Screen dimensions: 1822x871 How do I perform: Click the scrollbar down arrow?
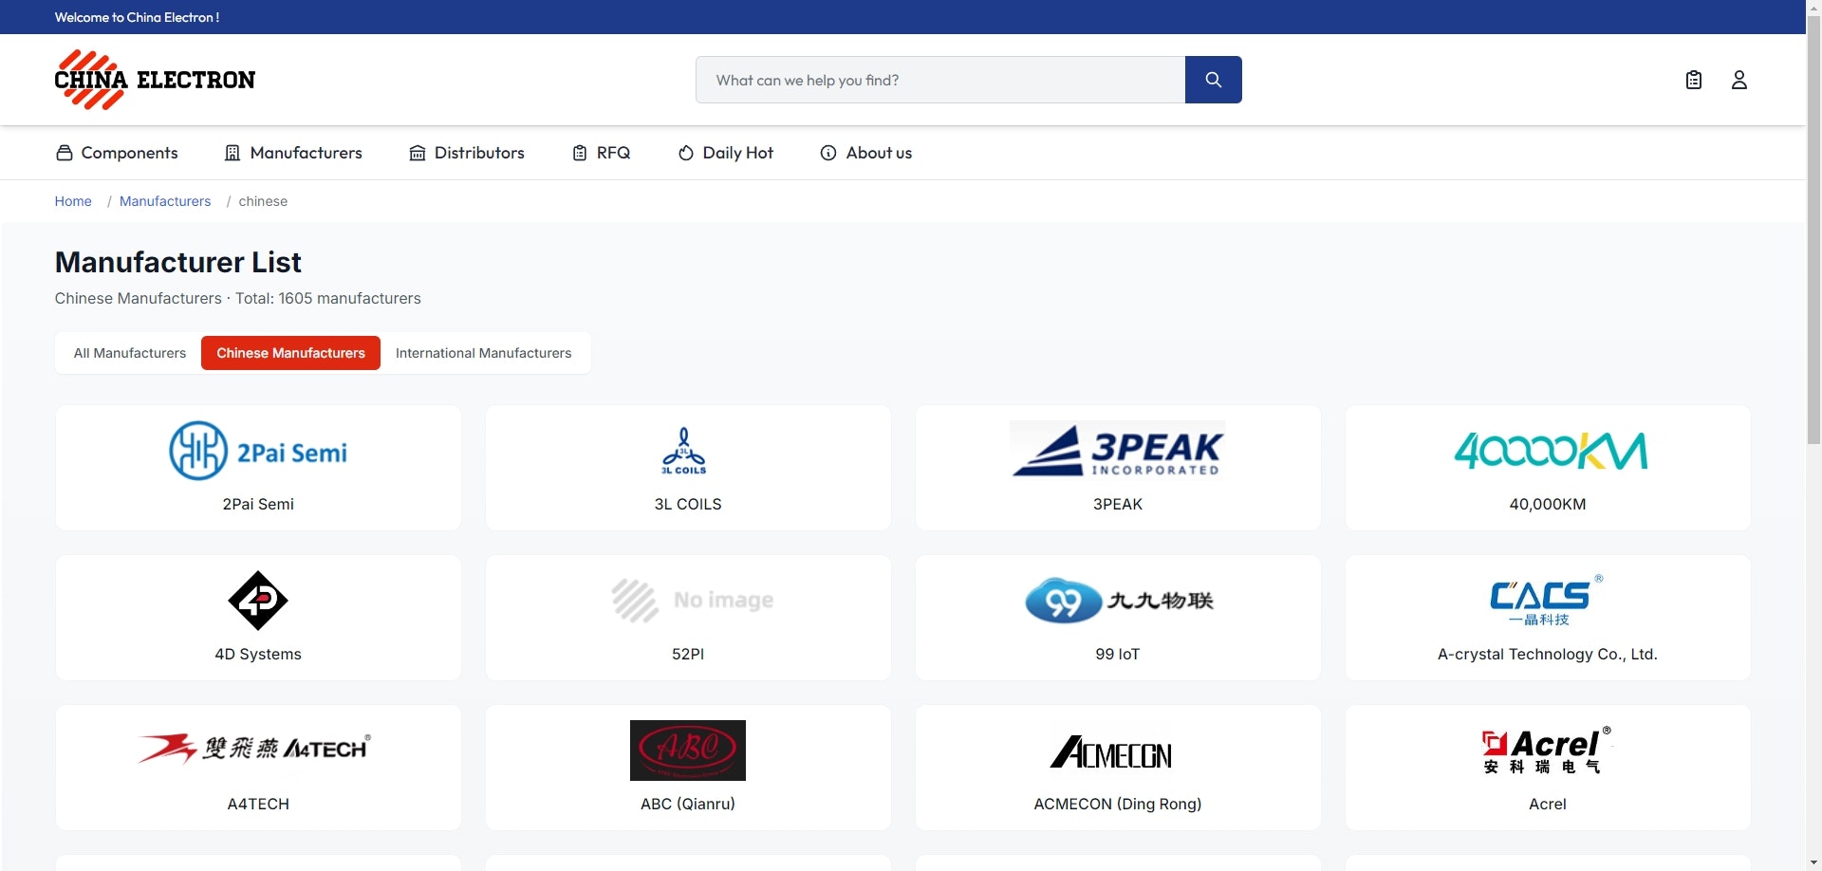tap(1813, 862)
